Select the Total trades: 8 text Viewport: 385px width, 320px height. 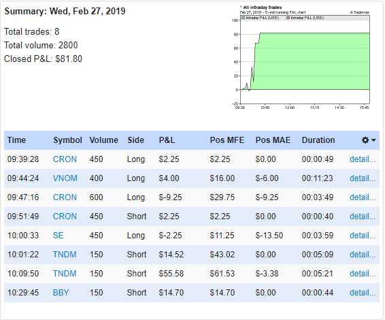(x=32, y=31)
